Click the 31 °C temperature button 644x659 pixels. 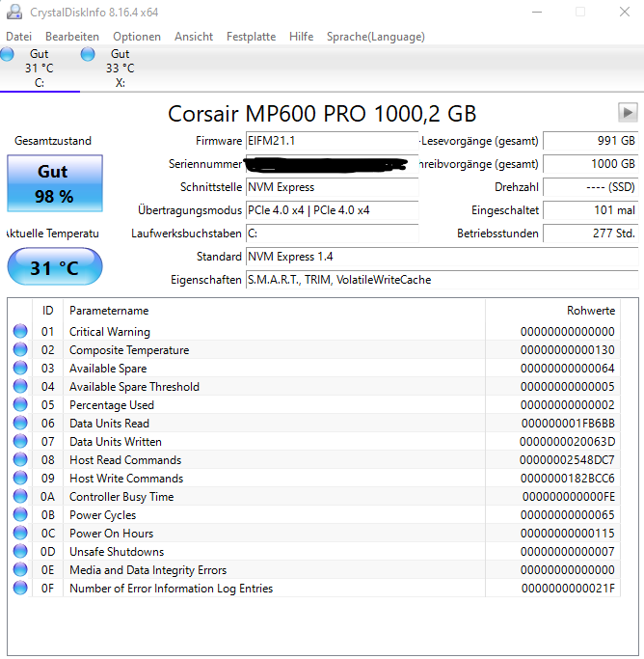(x=55, y=267)
